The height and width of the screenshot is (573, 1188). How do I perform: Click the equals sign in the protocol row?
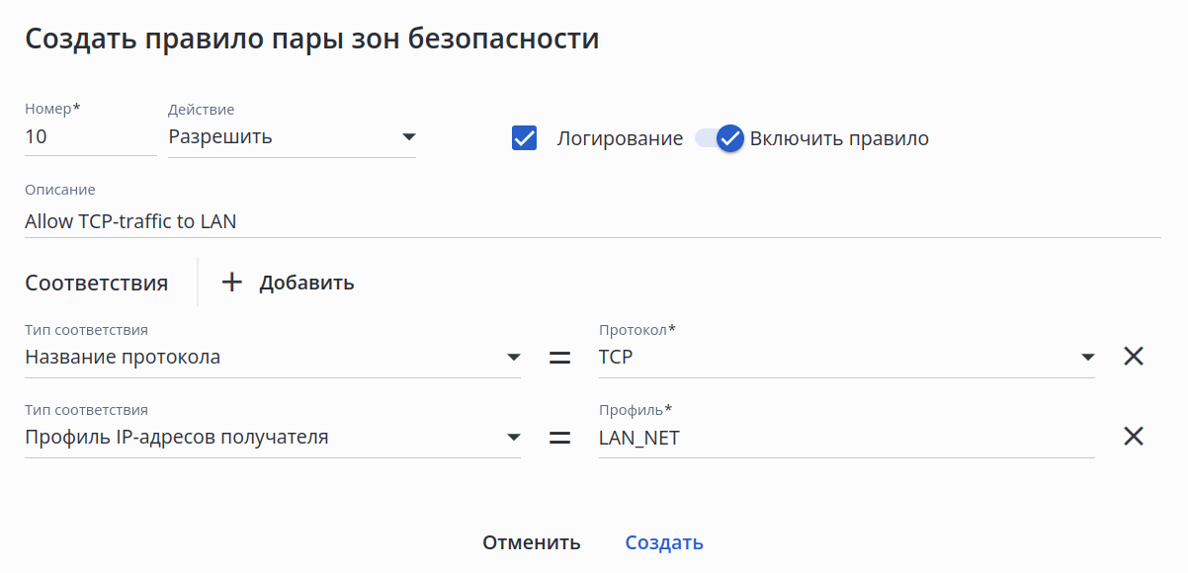[x=559, y=358]
